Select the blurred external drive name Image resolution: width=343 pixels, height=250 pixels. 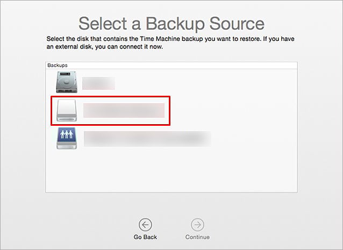124,110
